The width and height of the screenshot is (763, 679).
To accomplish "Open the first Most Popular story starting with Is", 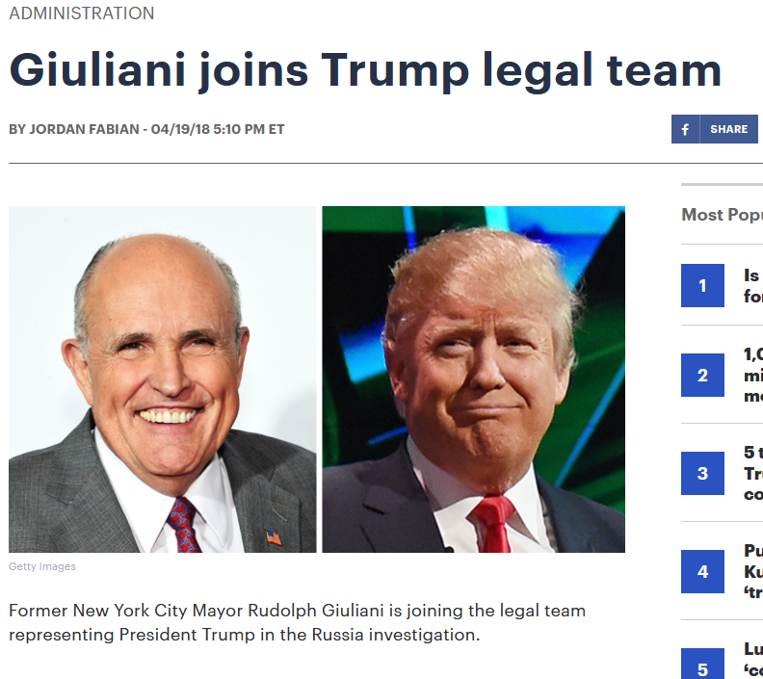I will [753, 285].
